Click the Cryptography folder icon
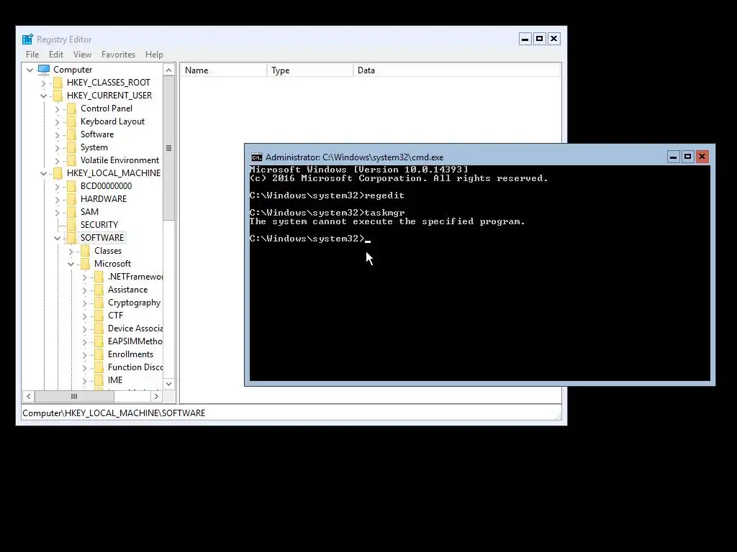737x552 pixels. point(99,303)
